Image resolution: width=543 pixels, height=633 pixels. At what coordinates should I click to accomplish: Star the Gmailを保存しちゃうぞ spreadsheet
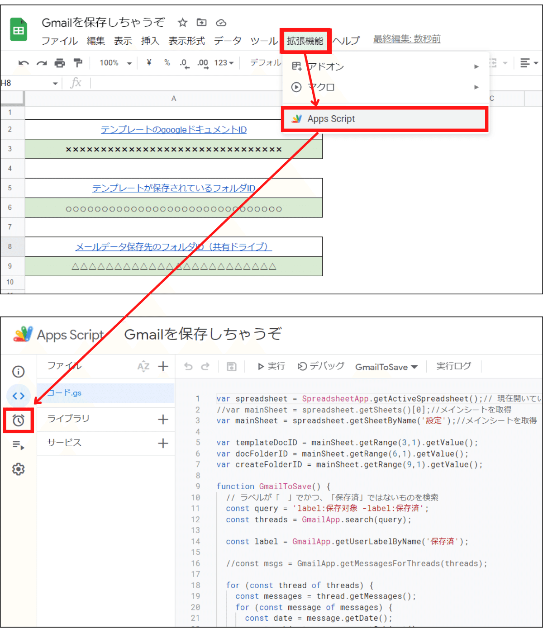(182, 23)
